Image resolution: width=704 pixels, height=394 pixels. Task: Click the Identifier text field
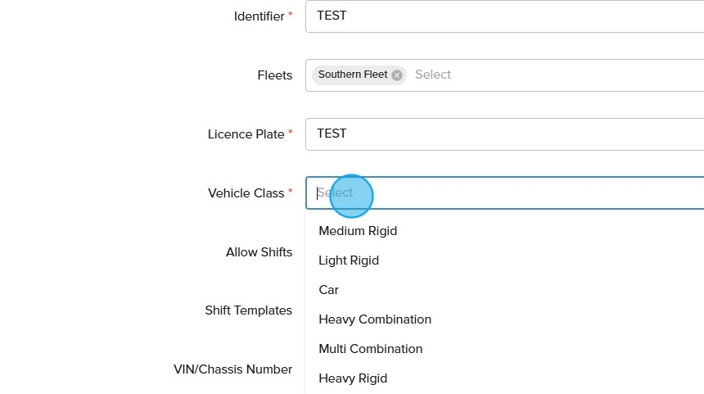(503, 16)
